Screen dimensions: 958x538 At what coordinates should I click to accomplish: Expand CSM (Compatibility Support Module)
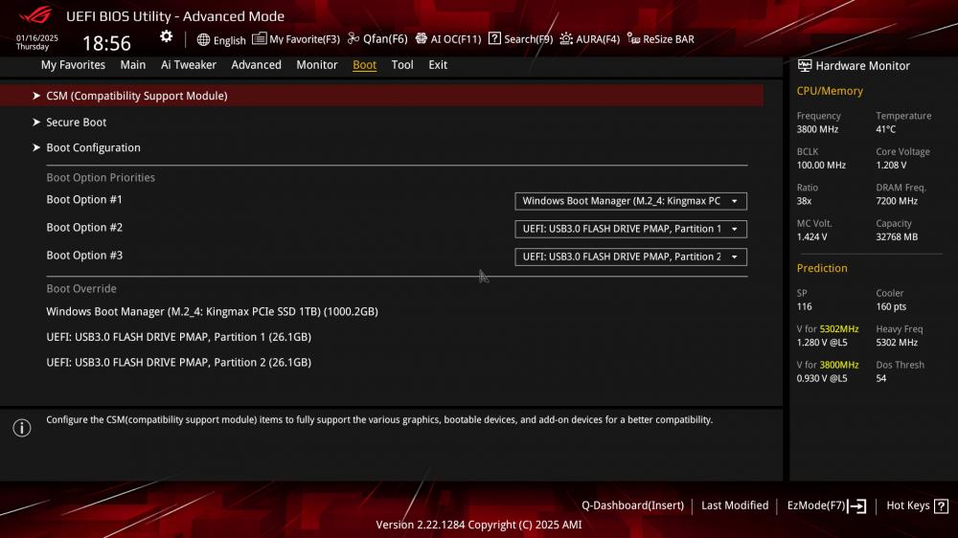[381, 96]
